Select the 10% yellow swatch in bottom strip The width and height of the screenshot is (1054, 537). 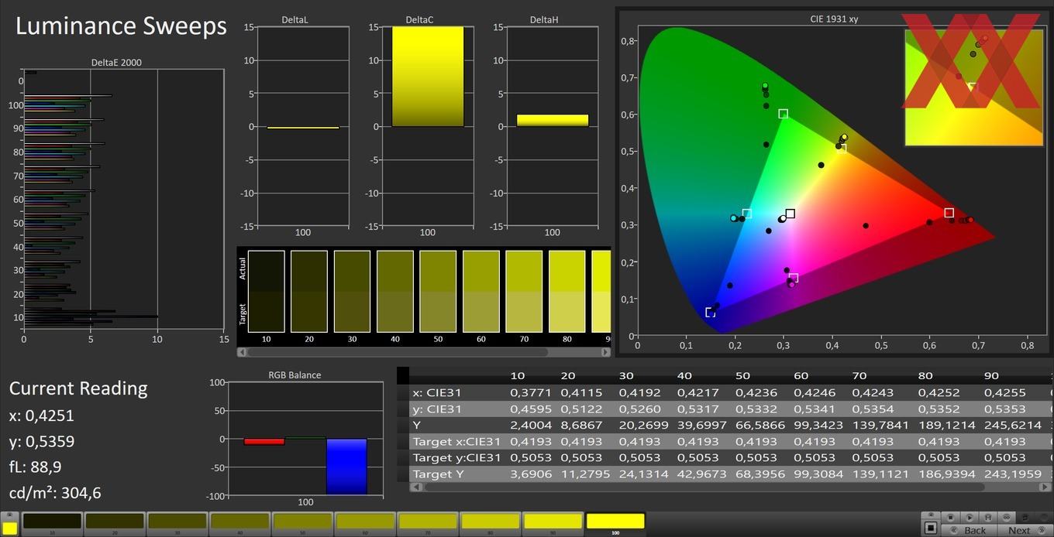[52, 522]
